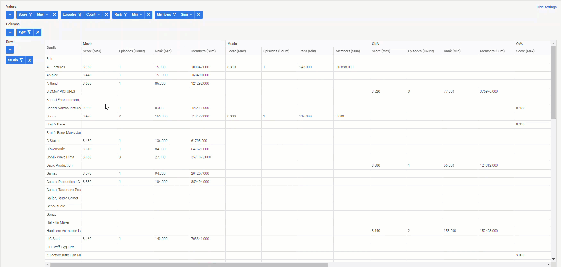Click the 376976.000 members cell
Viewport: 561px width, 267px height.
click(496, 91)
